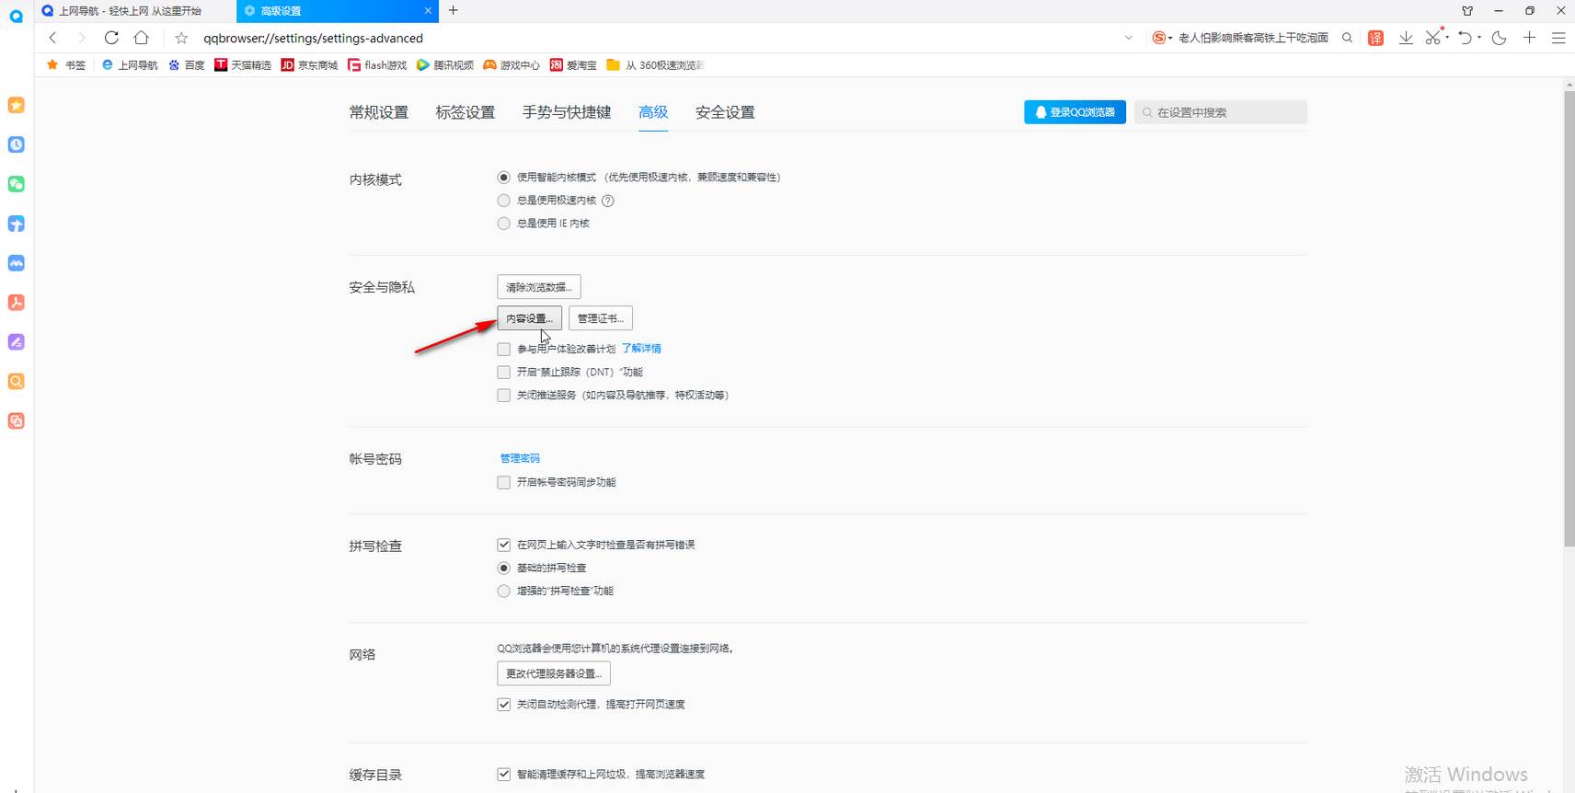Open the downloads icon in toolbar
Screen dimensions: 1575x793
tap(1406, 38)
